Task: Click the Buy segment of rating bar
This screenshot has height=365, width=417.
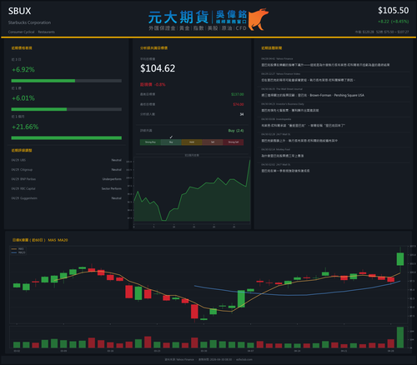Action: click(x=171, y=142)
